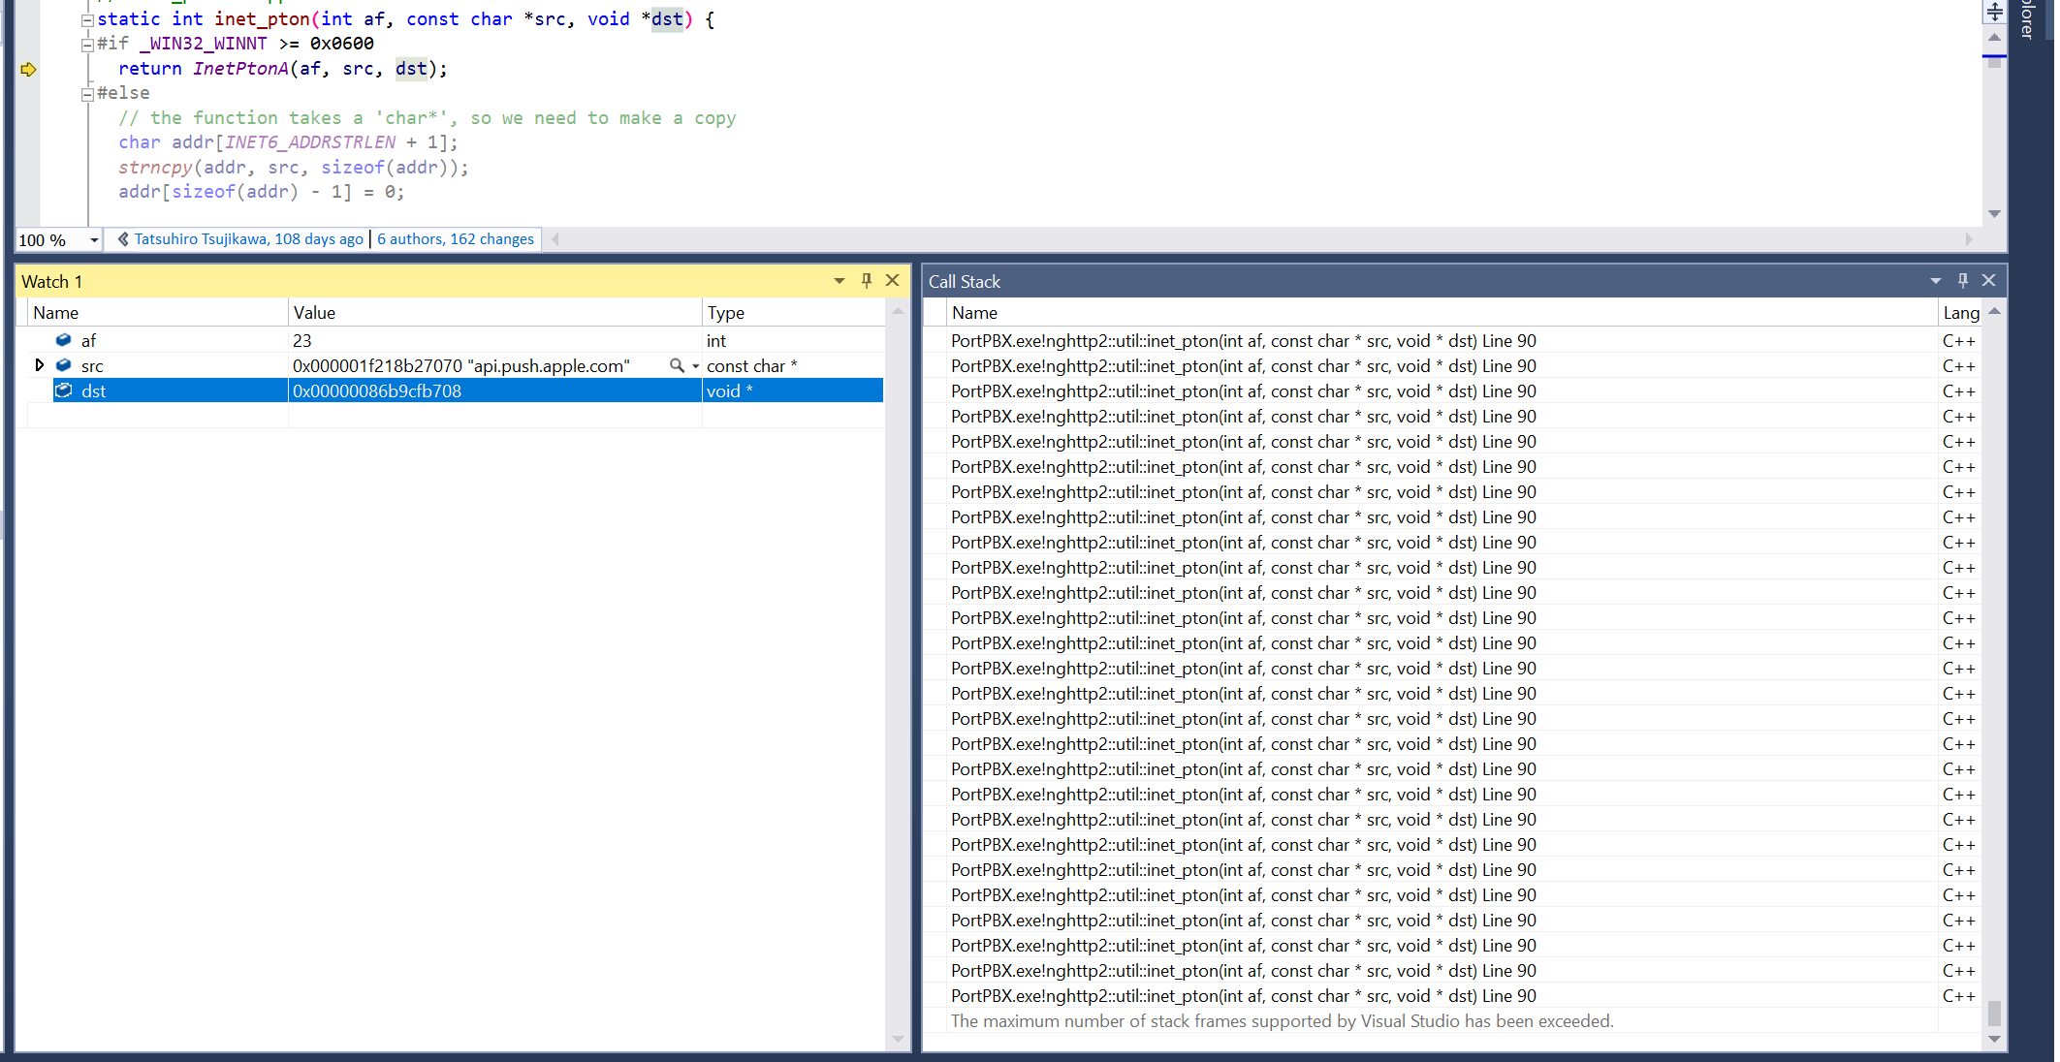Unpin the Call Stack window
This screenshot has width=2060, height=1062.
[x=1962, y=280]
